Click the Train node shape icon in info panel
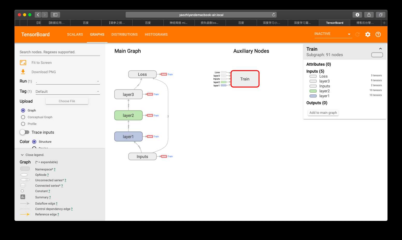402x240 pixels. 377,55
